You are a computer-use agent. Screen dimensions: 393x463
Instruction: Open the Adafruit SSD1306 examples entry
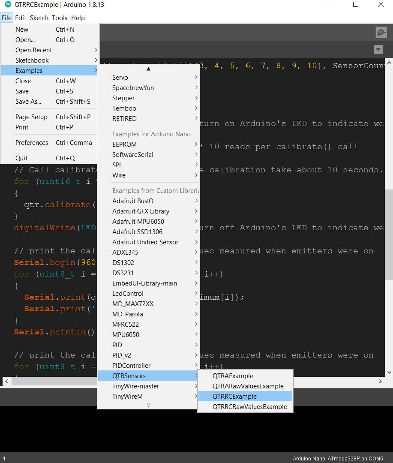(x=149, y=232)
